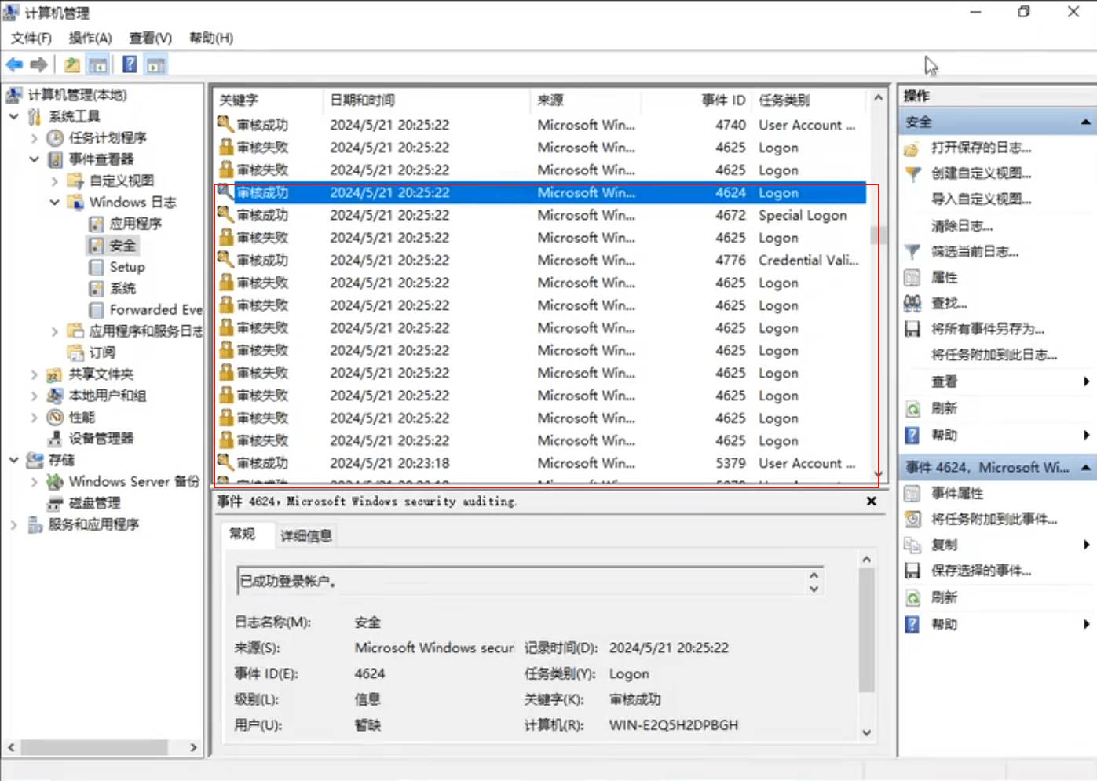Click 创建自定义视图 filter icon
This screenshot has height=781, width=1097.
(912, 173)
